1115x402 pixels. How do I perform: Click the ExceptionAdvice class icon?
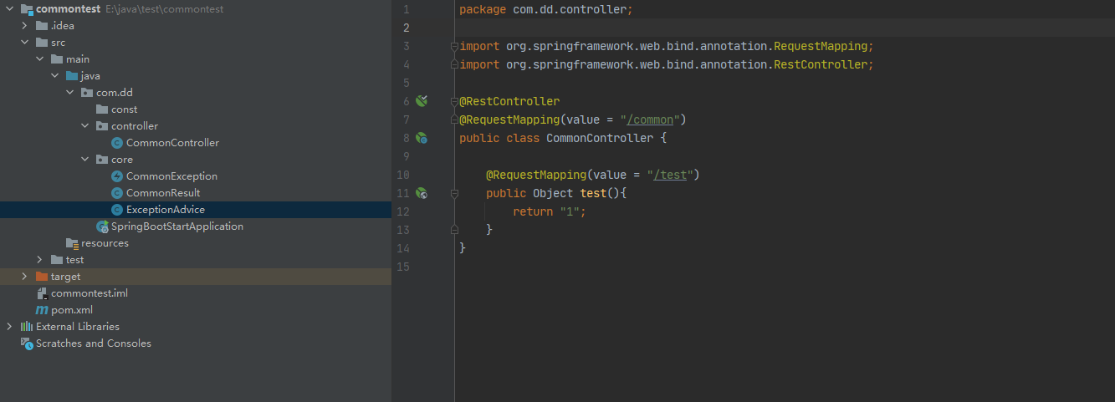(117, 210)
